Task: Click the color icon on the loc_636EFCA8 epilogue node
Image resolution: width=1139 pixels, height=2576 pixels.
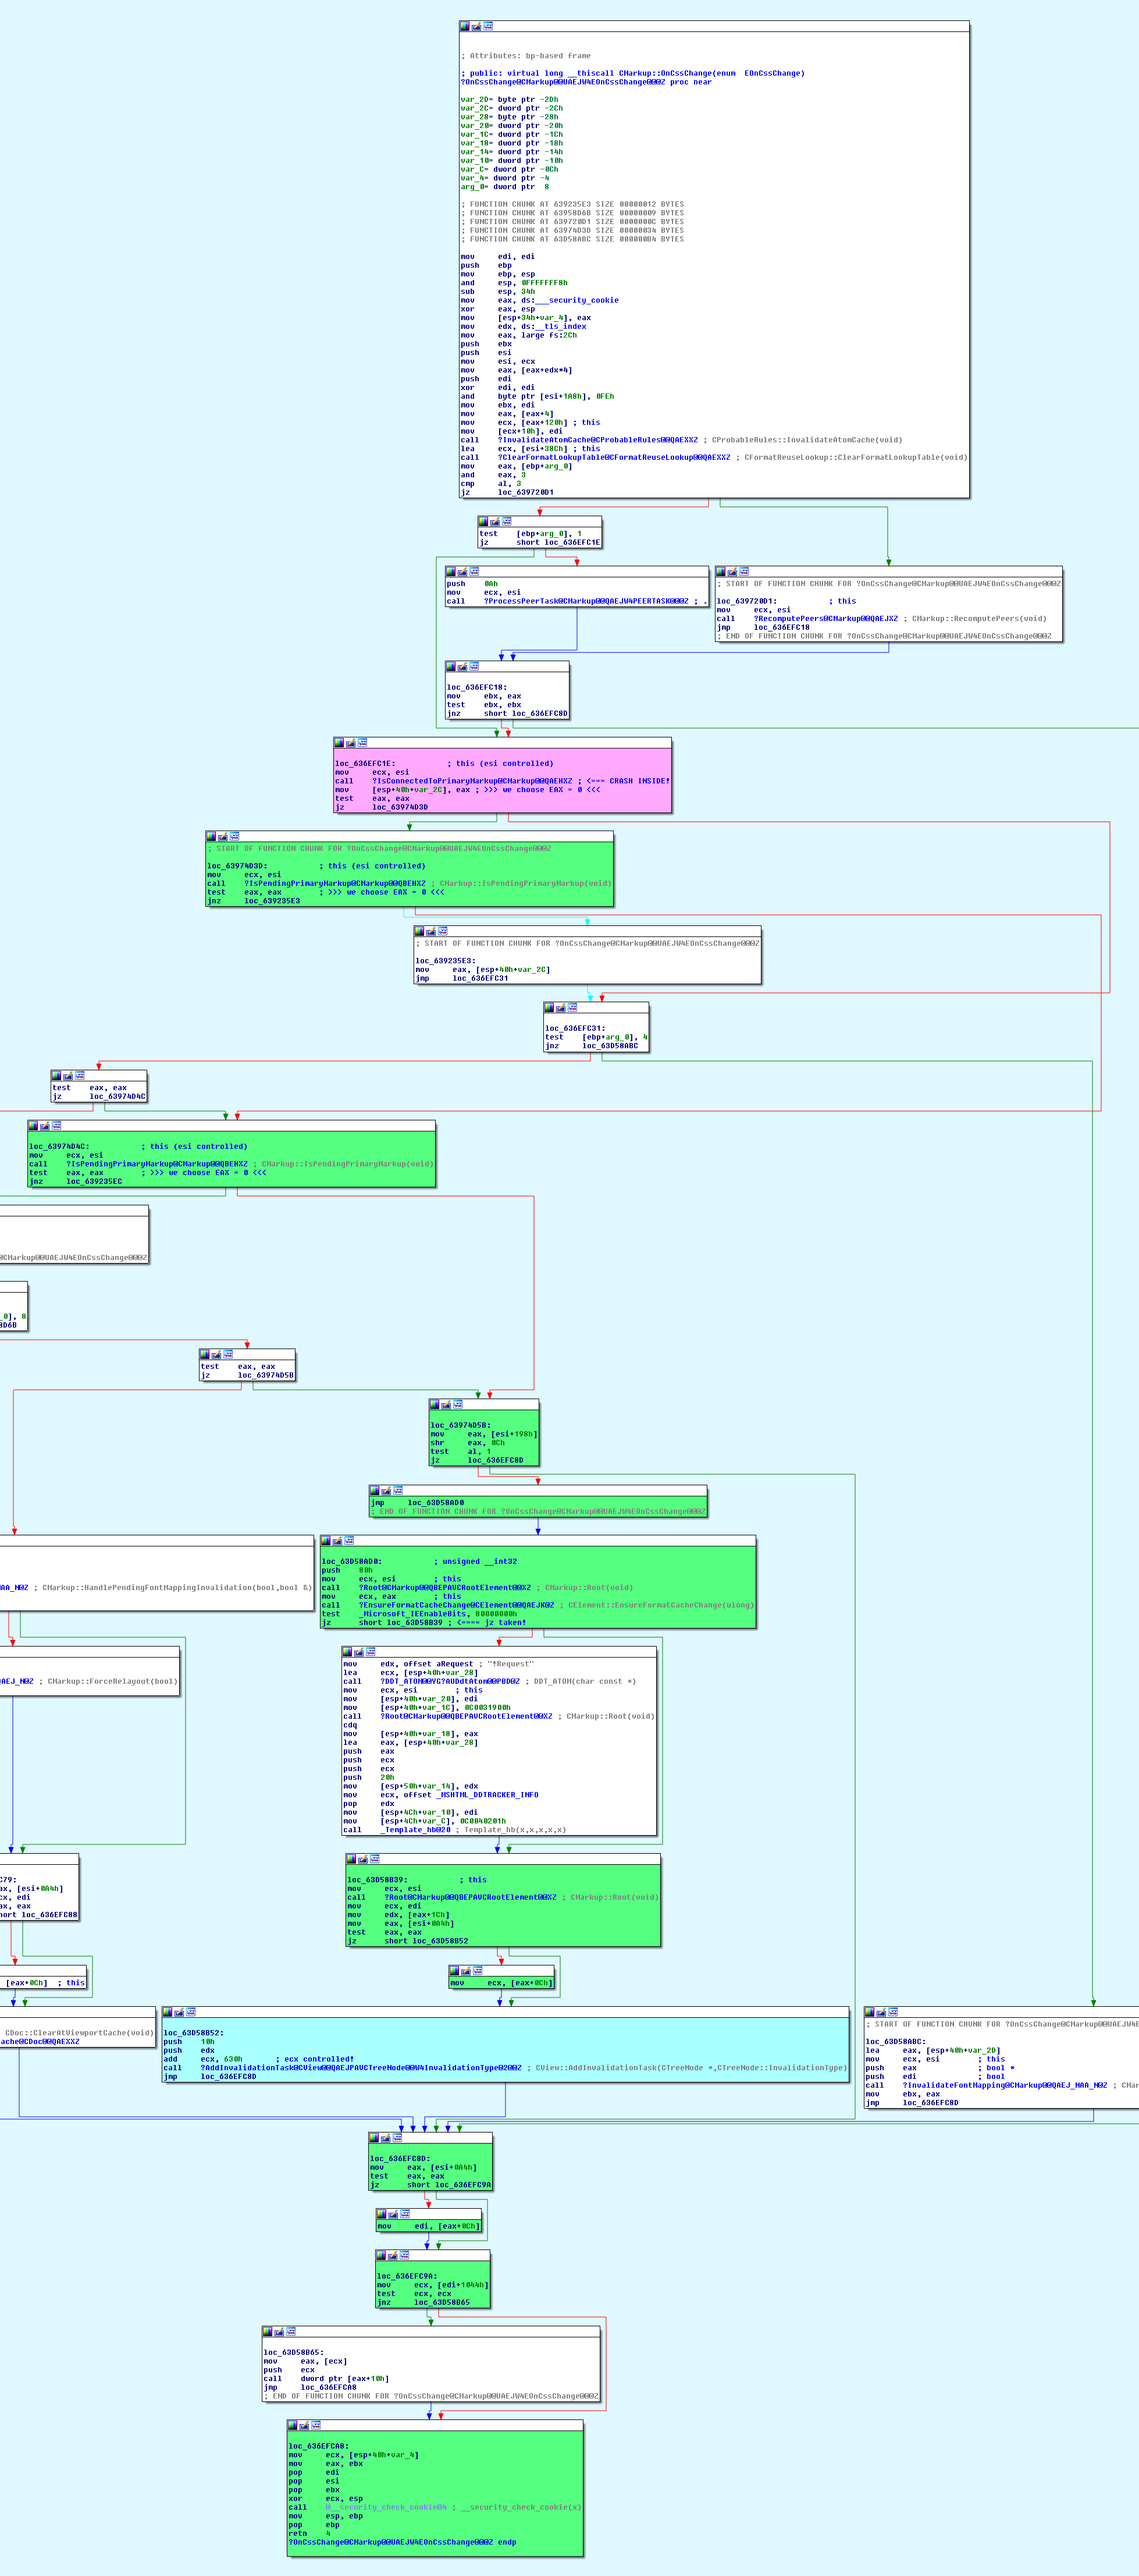Action: [293, 2425]
